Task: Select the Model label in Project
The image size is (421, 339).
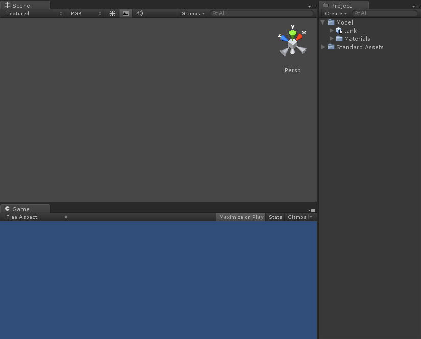Action: tap(344, 22)
